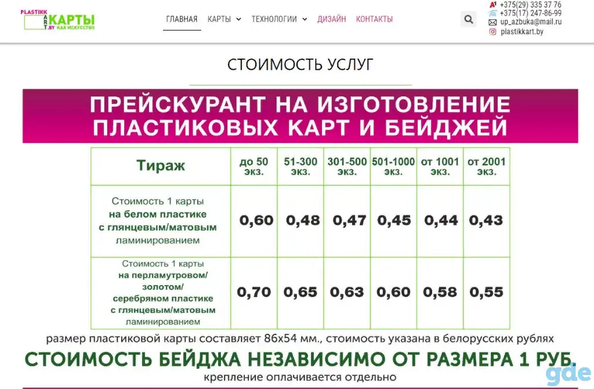
Task: Open the search magnifier icon
Action: pyautogui.click(x=469, y=19)
